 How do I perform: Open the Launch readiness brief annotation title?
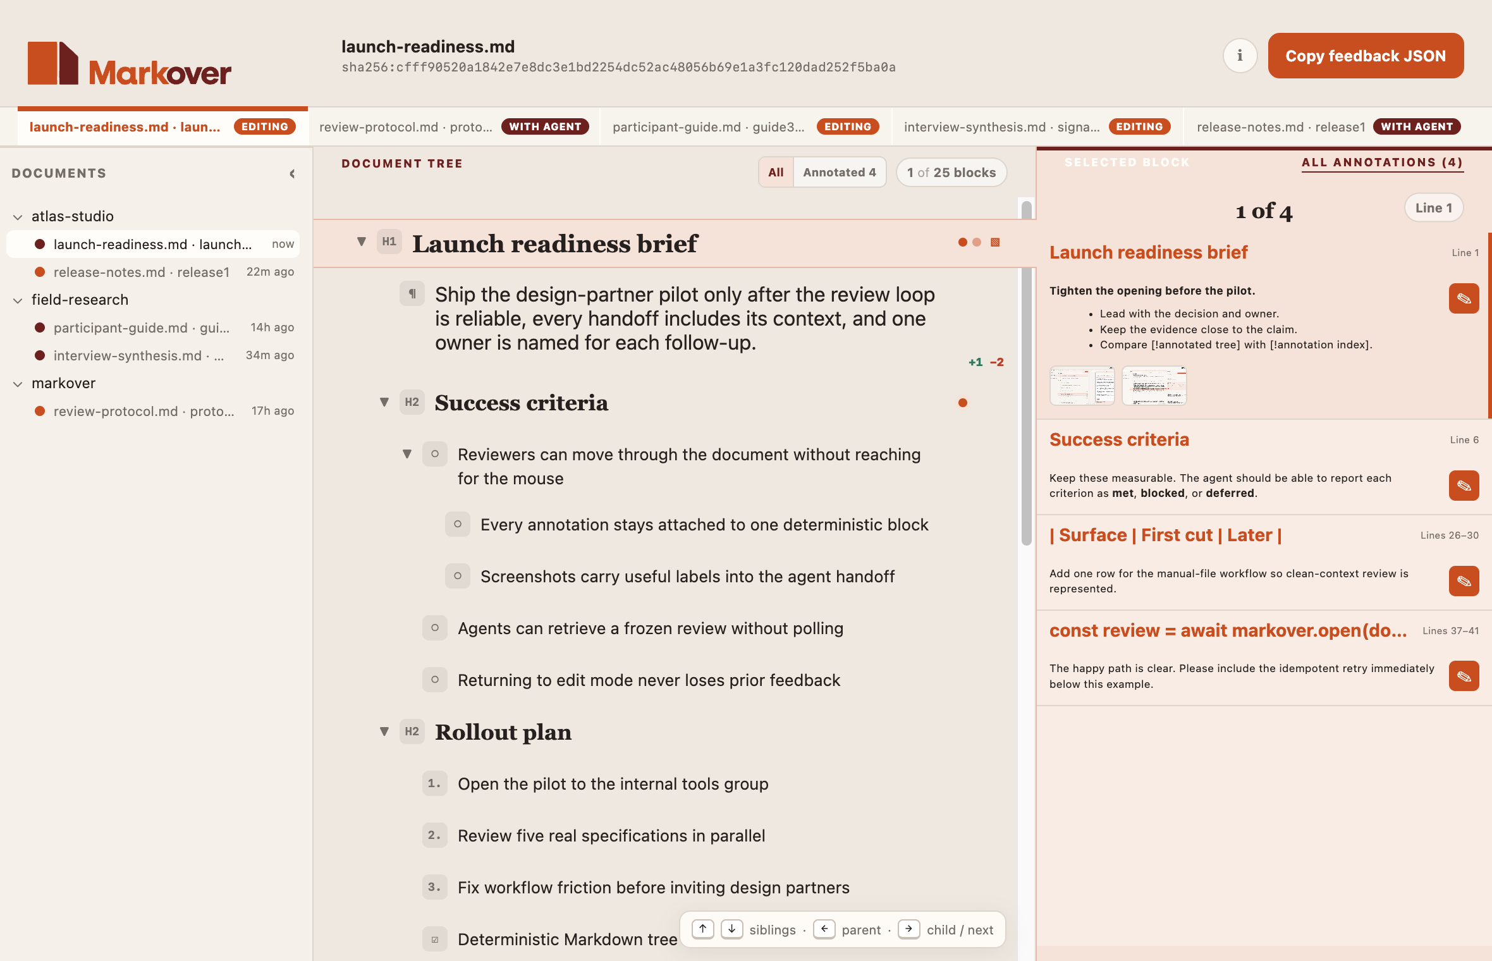pyautogui.click(x=1148, y=252)
